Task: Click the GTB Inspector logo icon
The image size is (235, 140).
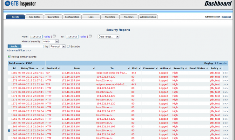Action: [x=7, y=3]
